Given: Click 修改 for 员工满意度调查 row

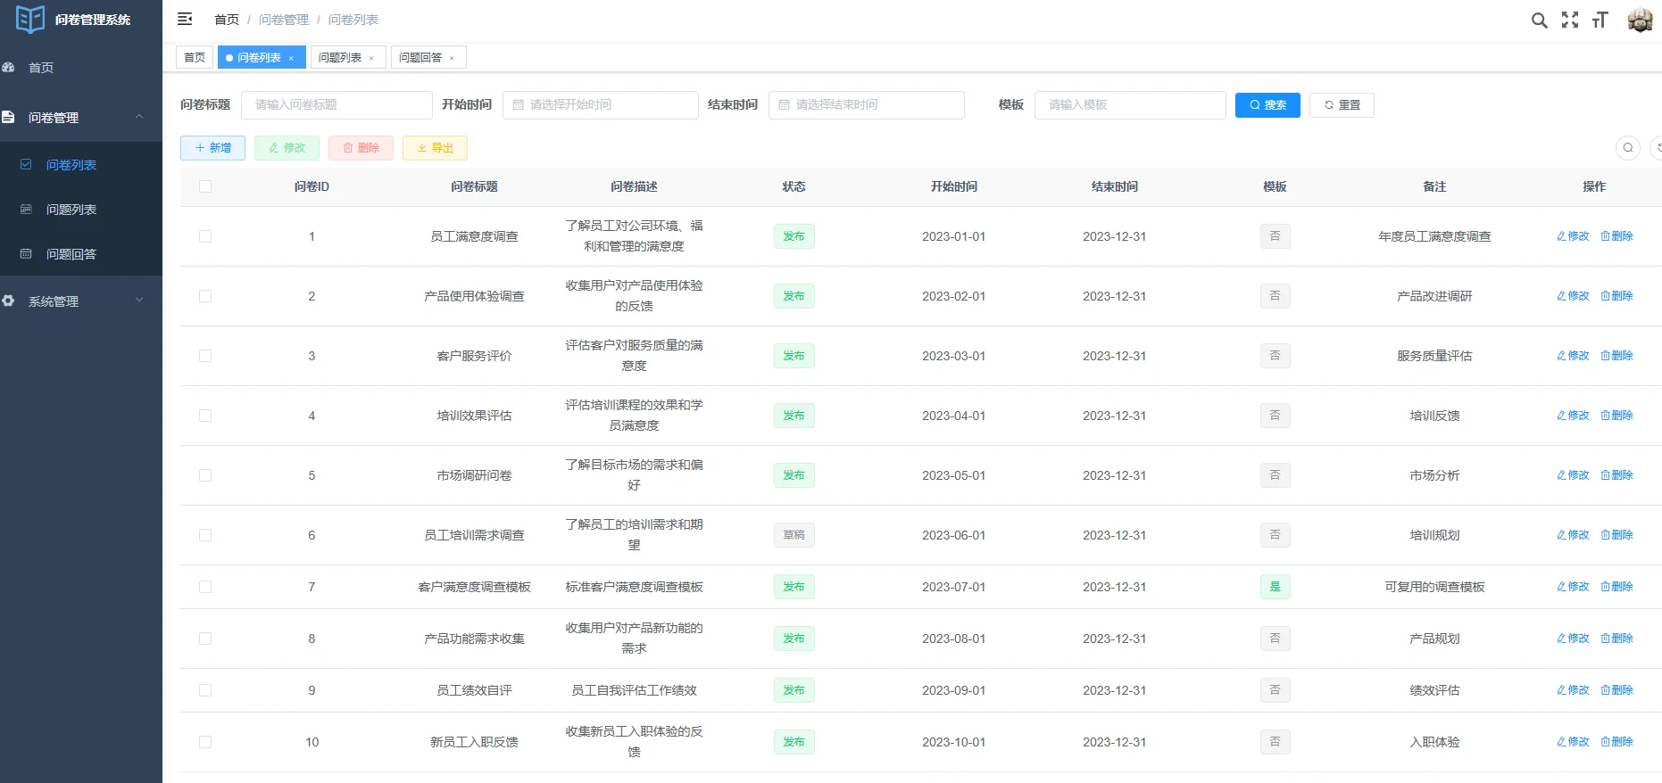Looking at the screenshot, I should [x=1573, y=236].
